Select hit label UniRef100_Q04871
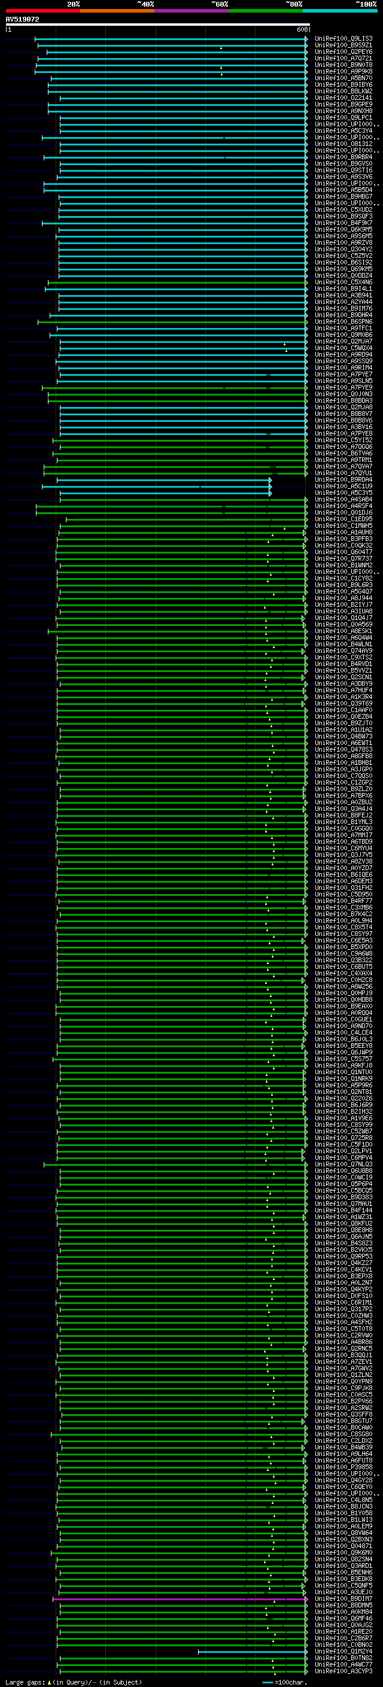383x1687 pixels. pos(344,1546)
